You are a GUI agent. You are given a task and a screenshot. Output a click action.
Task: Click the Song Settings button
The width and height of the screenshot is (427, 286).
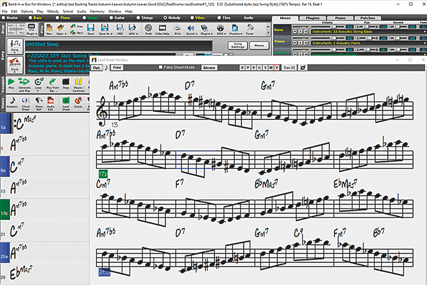click(237, 45)
